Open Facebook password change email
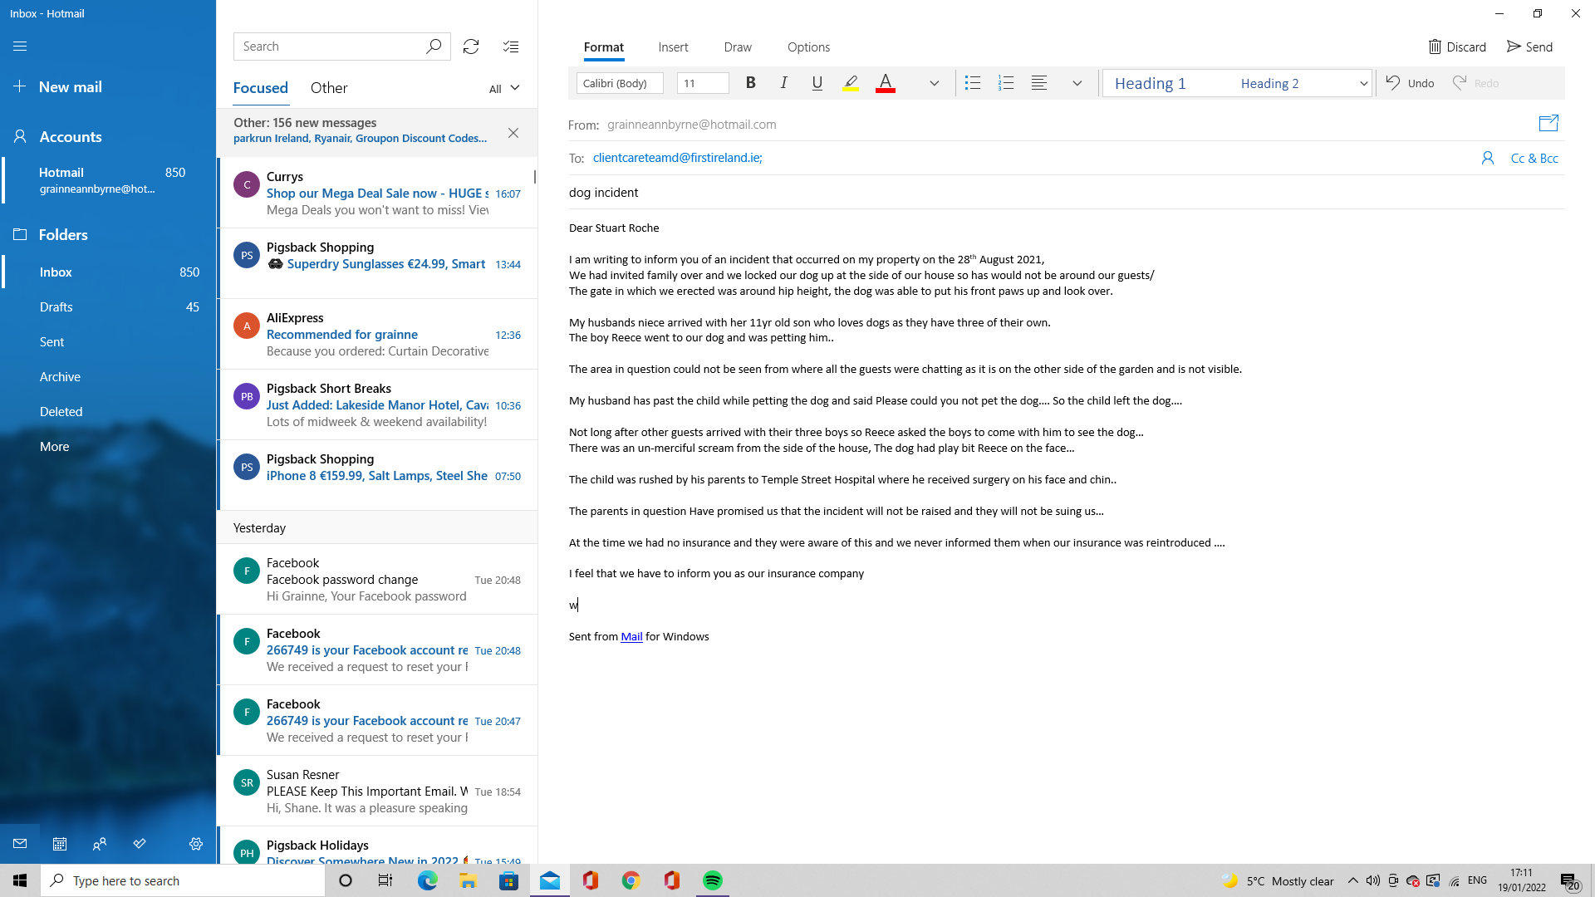Viewport: 1595px width, 897px height. 378,579
